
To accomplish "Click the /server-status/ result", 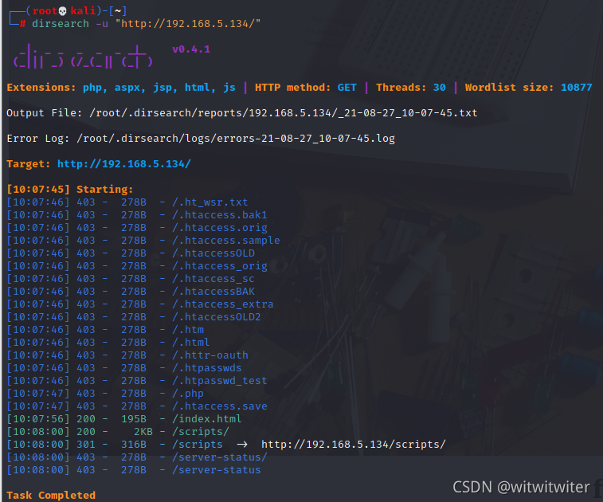I will click(220, 457).
